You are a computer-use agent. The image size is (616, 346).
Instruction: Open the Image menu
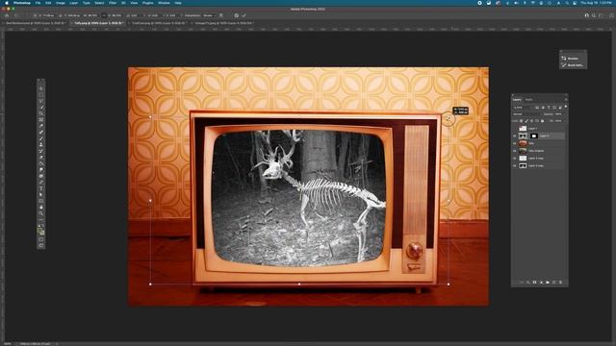[x=60, y=3]
